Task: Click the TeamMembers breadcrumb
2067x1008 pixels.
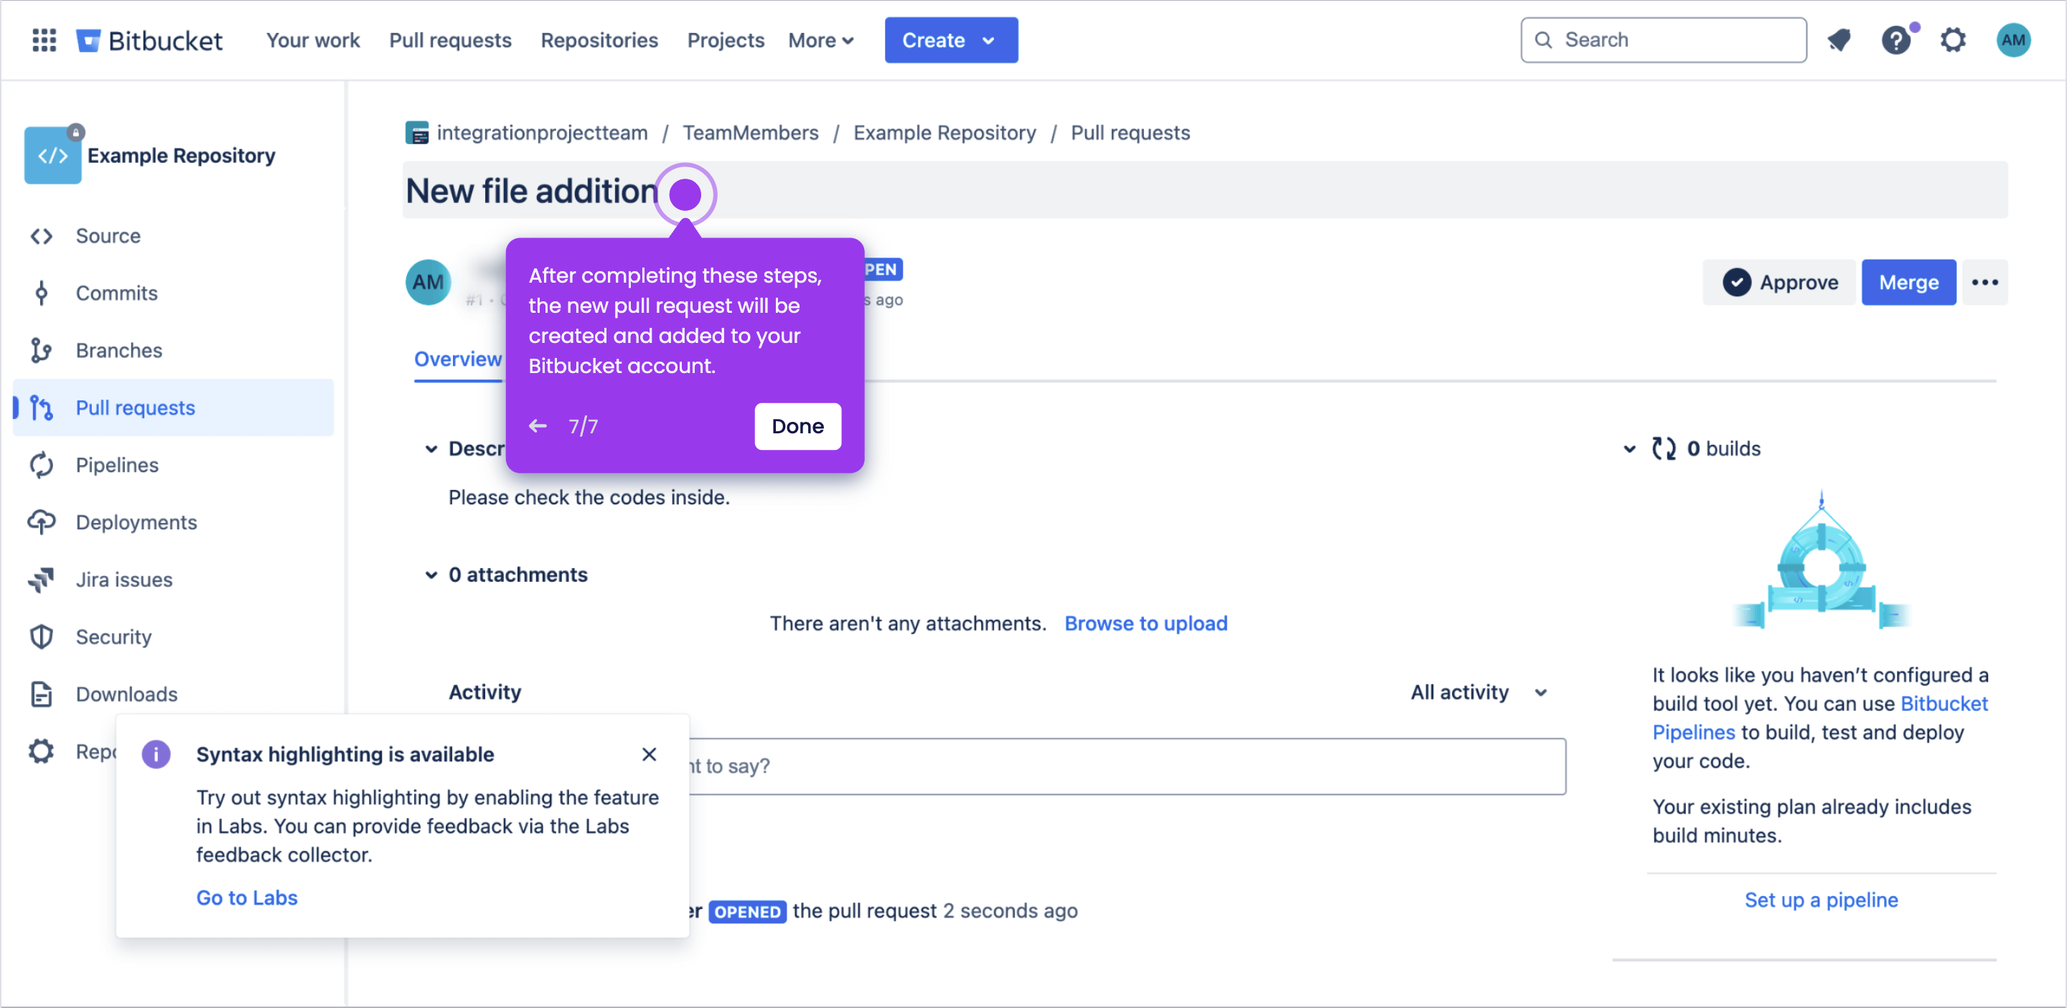Action: tap(750, 133)
